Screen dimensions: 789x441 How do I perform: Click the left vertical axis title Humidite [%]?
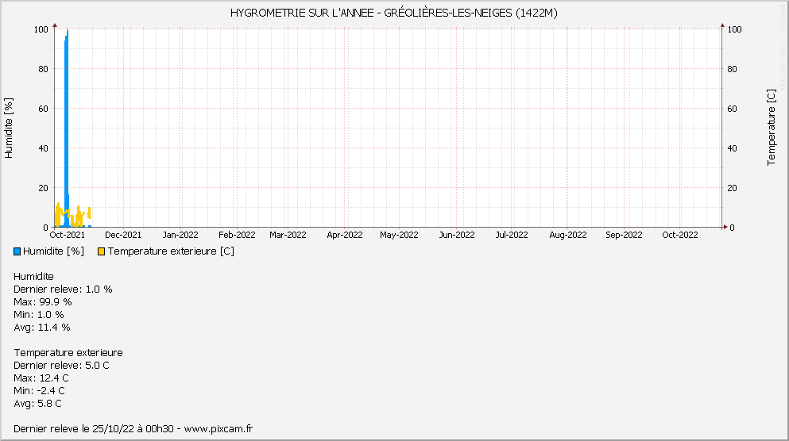point(10,128)
